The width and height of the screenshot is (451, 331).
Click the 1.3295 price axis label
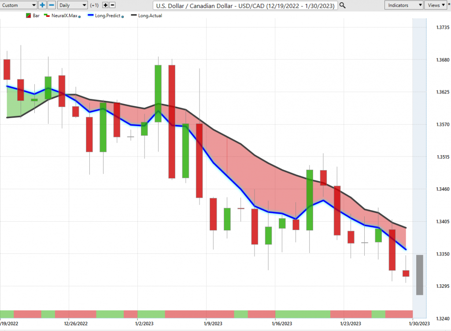click(443, 286)
